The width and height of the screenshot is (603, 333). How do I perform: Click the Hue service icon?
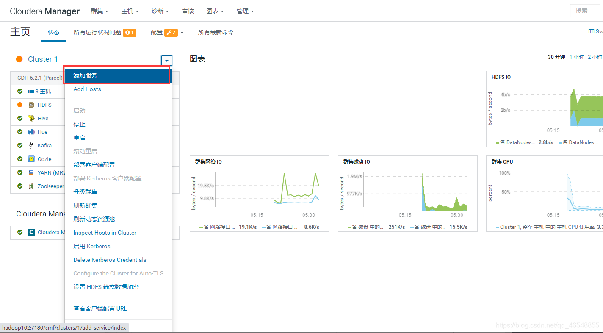[31, 132]
